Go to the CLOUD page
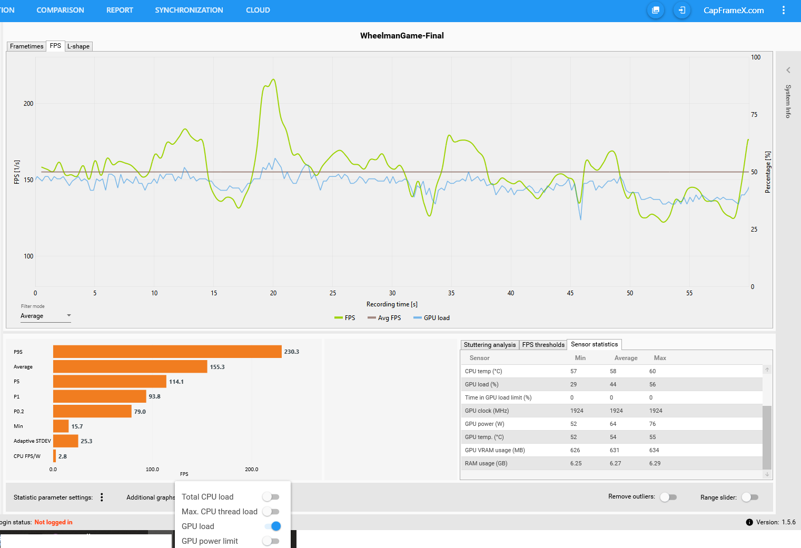The width and height of the screenshot is (801, 548). [258, 10]
